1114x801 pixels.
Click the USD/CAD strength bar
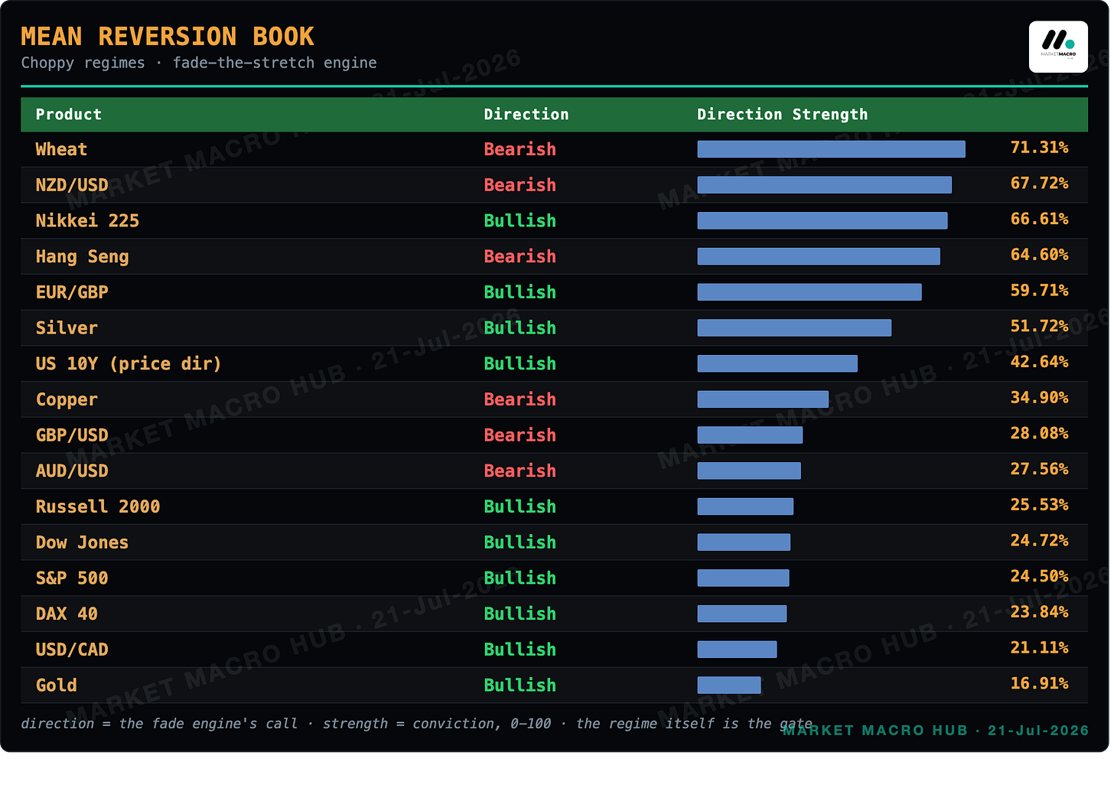coord(737,650)
